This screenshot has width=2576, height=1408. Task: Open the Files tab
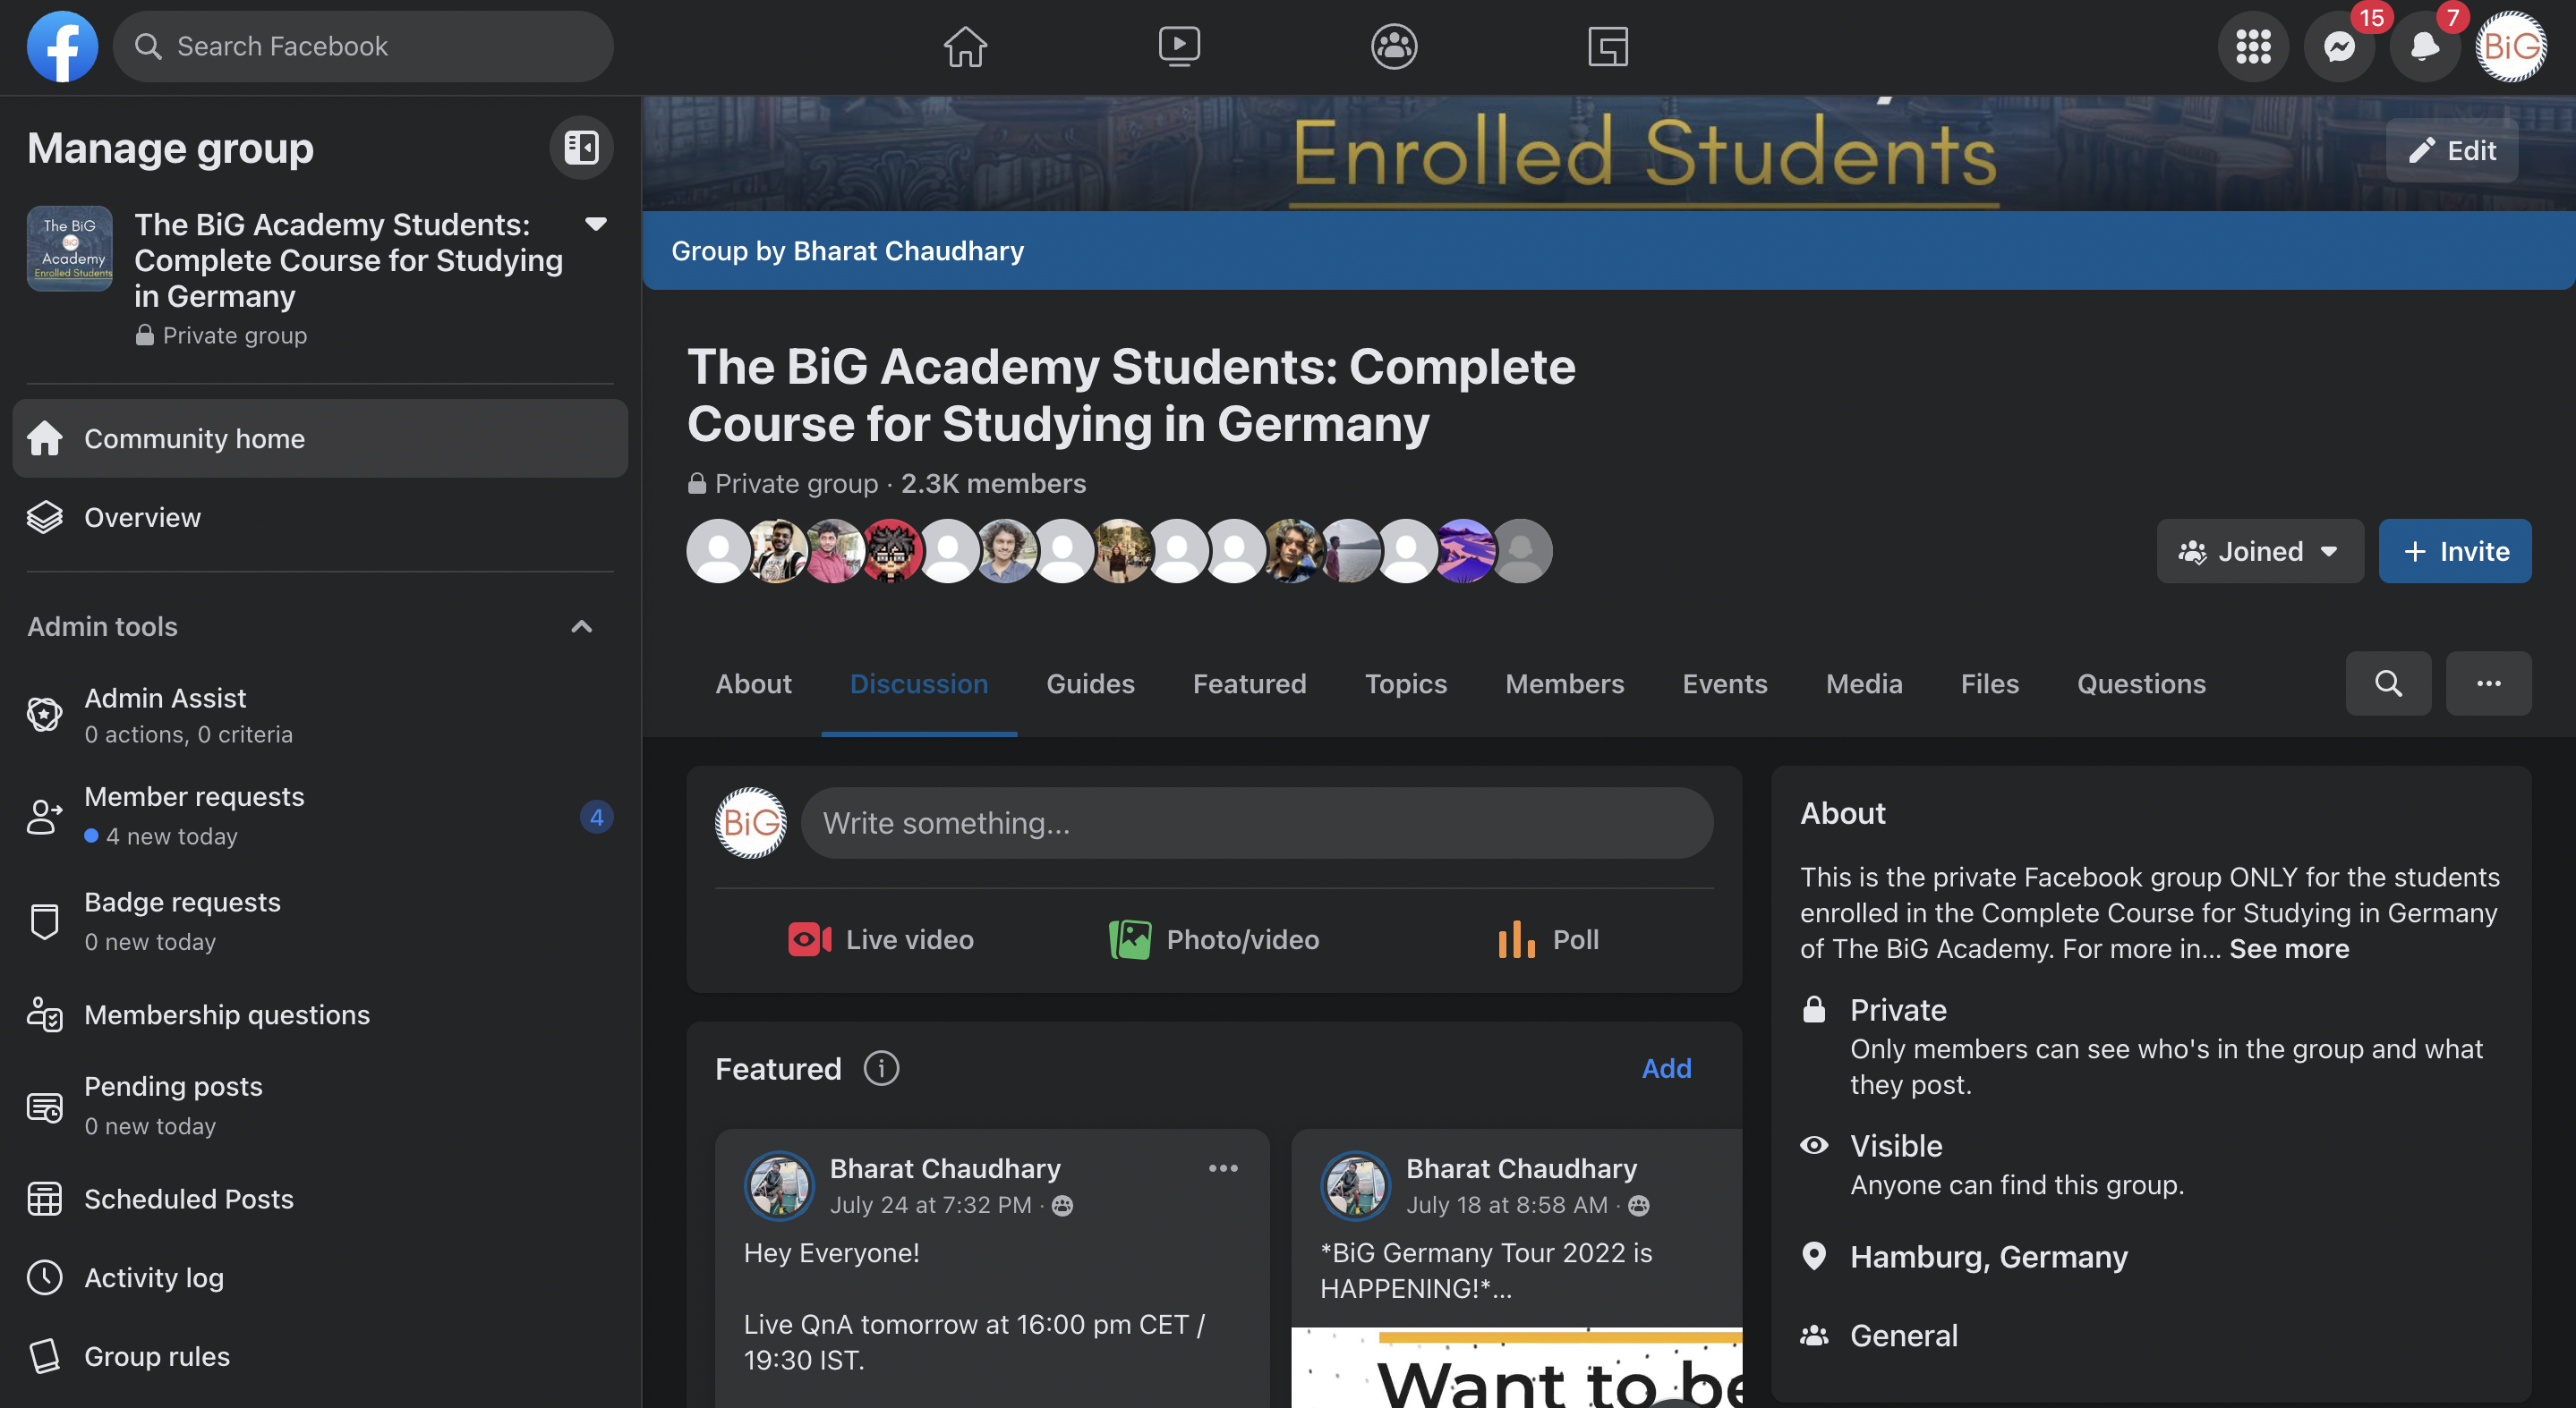[x=1989, y=683]
